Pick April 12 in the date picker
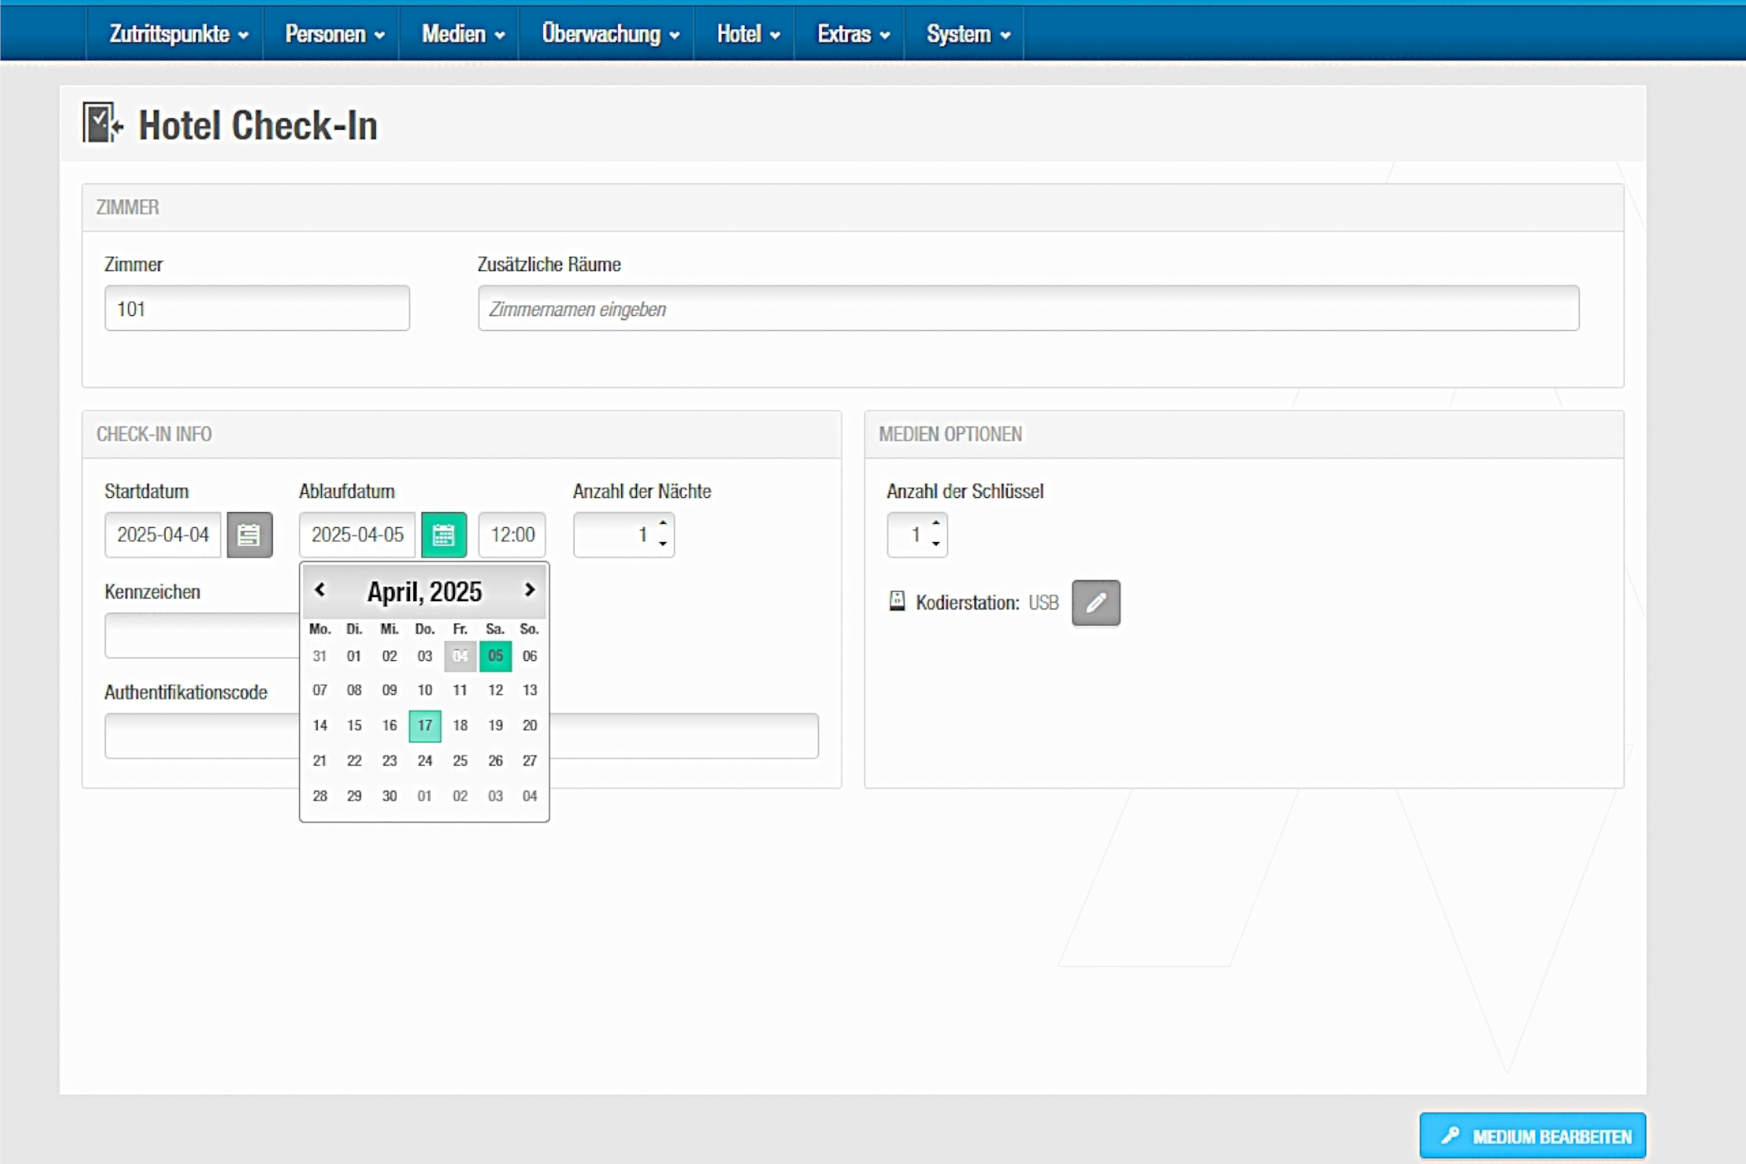The width and height of the screenshot is (1746, 1164). coord(495,690)
